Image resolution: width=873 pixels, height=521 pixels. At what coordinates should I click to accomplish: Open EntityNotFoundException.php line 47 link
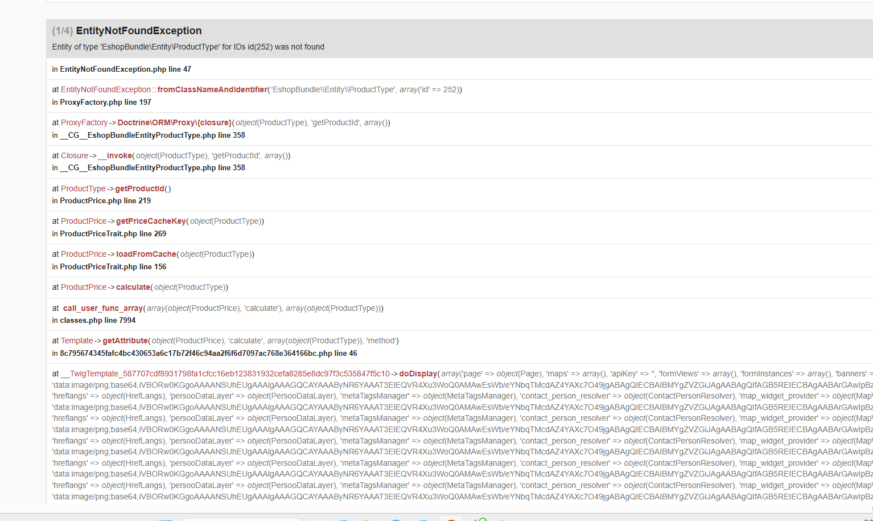125,69
